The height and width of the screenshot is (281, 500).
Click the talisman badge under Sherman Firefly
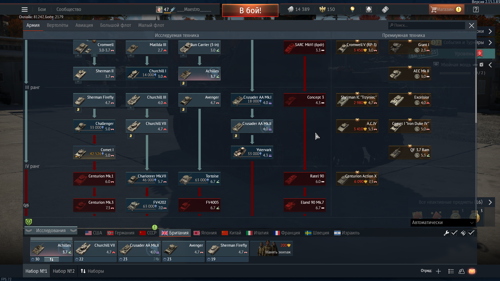tap(78, 110)
